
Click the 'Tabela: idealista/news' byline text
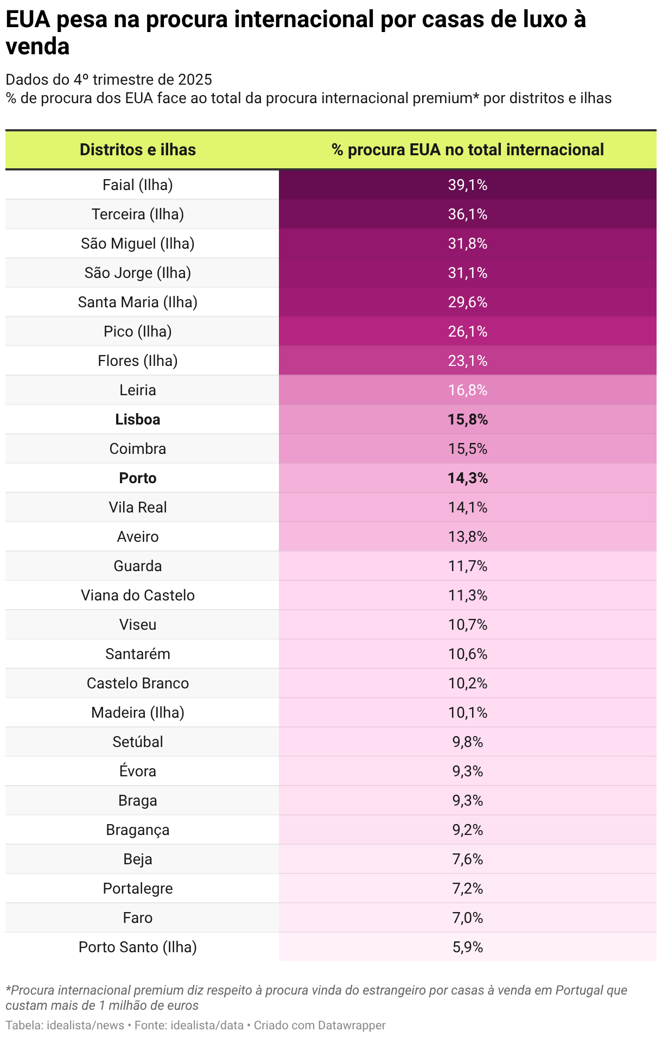65,1026
